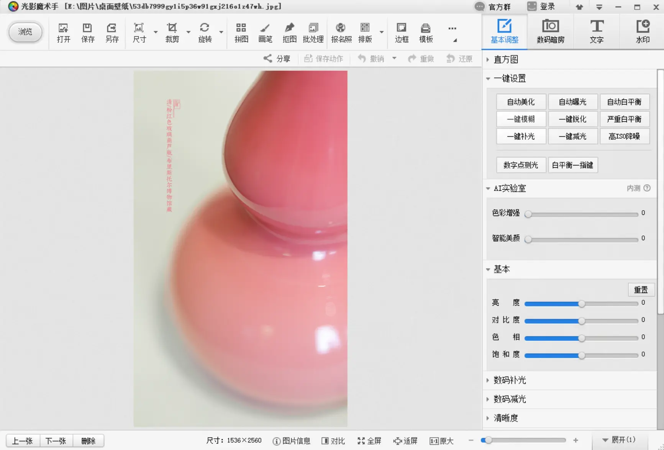
Task: Open the 打开 (Open file) tool
Action: click(63, 33)
